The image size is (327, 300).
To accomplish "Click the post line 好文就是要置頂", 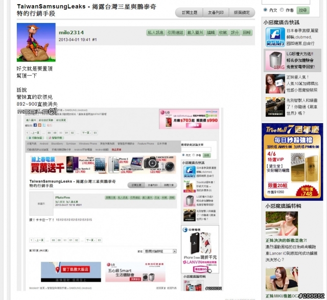I will [35, 68].
